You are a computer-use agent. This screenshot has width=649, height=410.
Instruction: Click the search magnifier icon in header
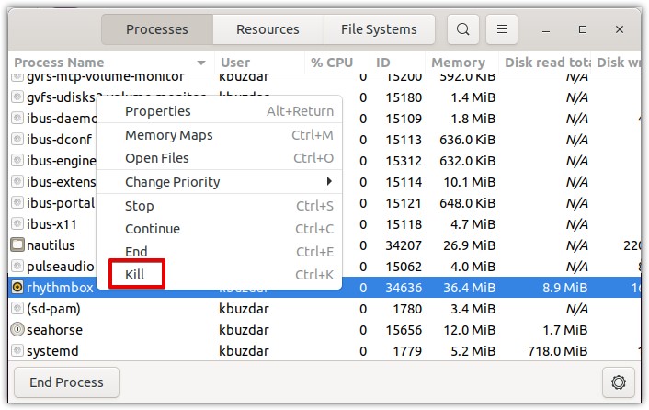[x=463, y=29]
